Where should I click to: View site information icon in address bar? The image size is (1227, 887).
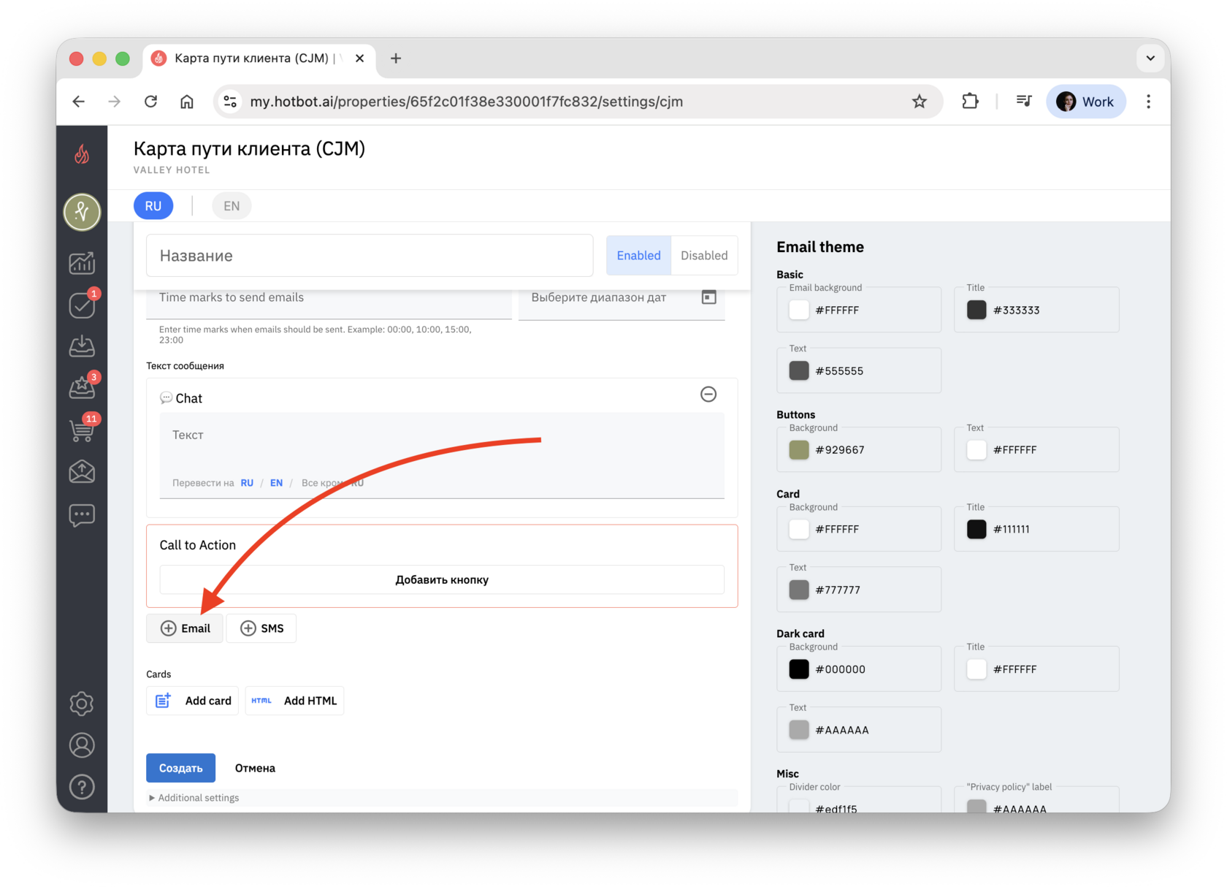(230, 102)
